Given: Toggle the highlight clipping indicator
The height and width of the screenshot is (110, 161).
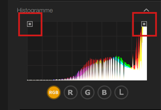Looking at the screenshot, I should click(144, 24).
